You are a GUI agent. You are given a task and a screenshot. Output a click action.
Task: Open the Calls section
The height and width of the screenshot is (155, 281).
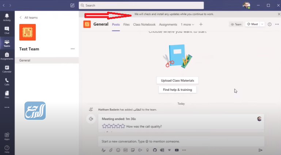click(7, 81)
